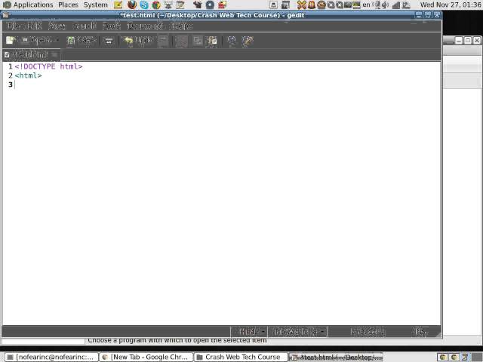The image size is (483, 362).
Task: Switch to New Tab - Google Chrome taskbar window
Action: (146, 357)
